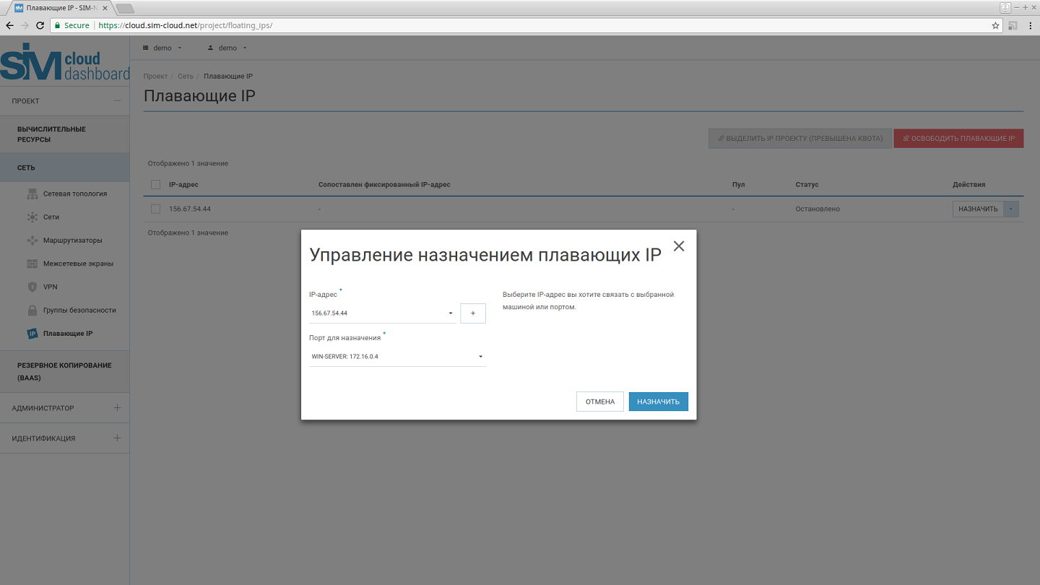
Task: Bookmark page using star icon in address bar
Action: click(995, 25)
